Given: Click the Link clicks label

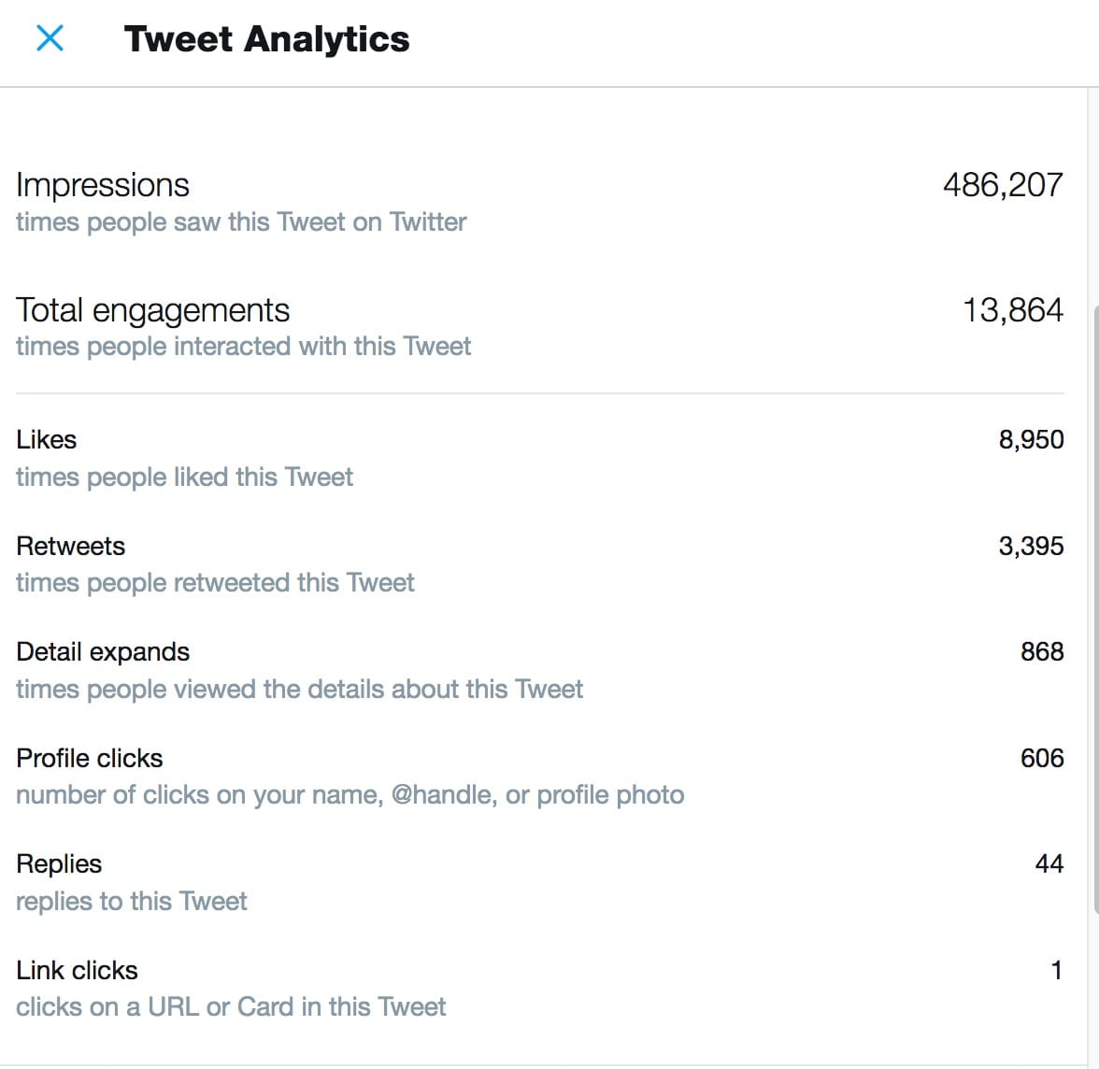Looking at the screenshot, I should (77, 970).
